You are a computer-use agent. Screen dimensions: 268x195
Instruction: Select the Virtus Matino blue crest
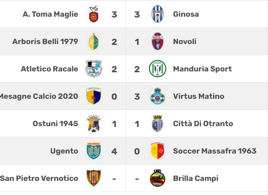tap(157, 96)
